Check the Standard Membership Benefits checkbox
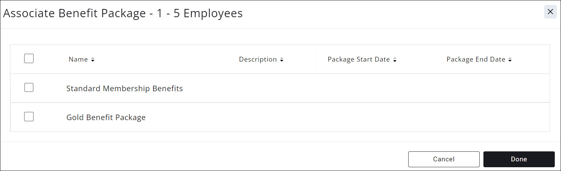The width and height of the screenshot is (561, 171). (x=29, y=88)
